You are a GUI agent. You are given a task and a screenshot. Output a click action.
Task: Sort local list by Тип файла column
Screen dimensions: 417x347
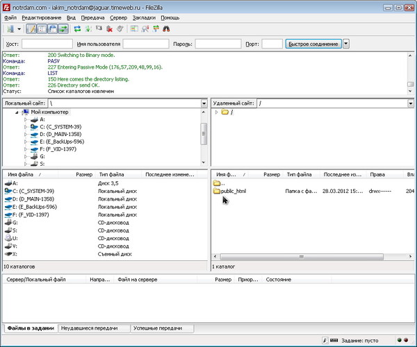(118, 174)
